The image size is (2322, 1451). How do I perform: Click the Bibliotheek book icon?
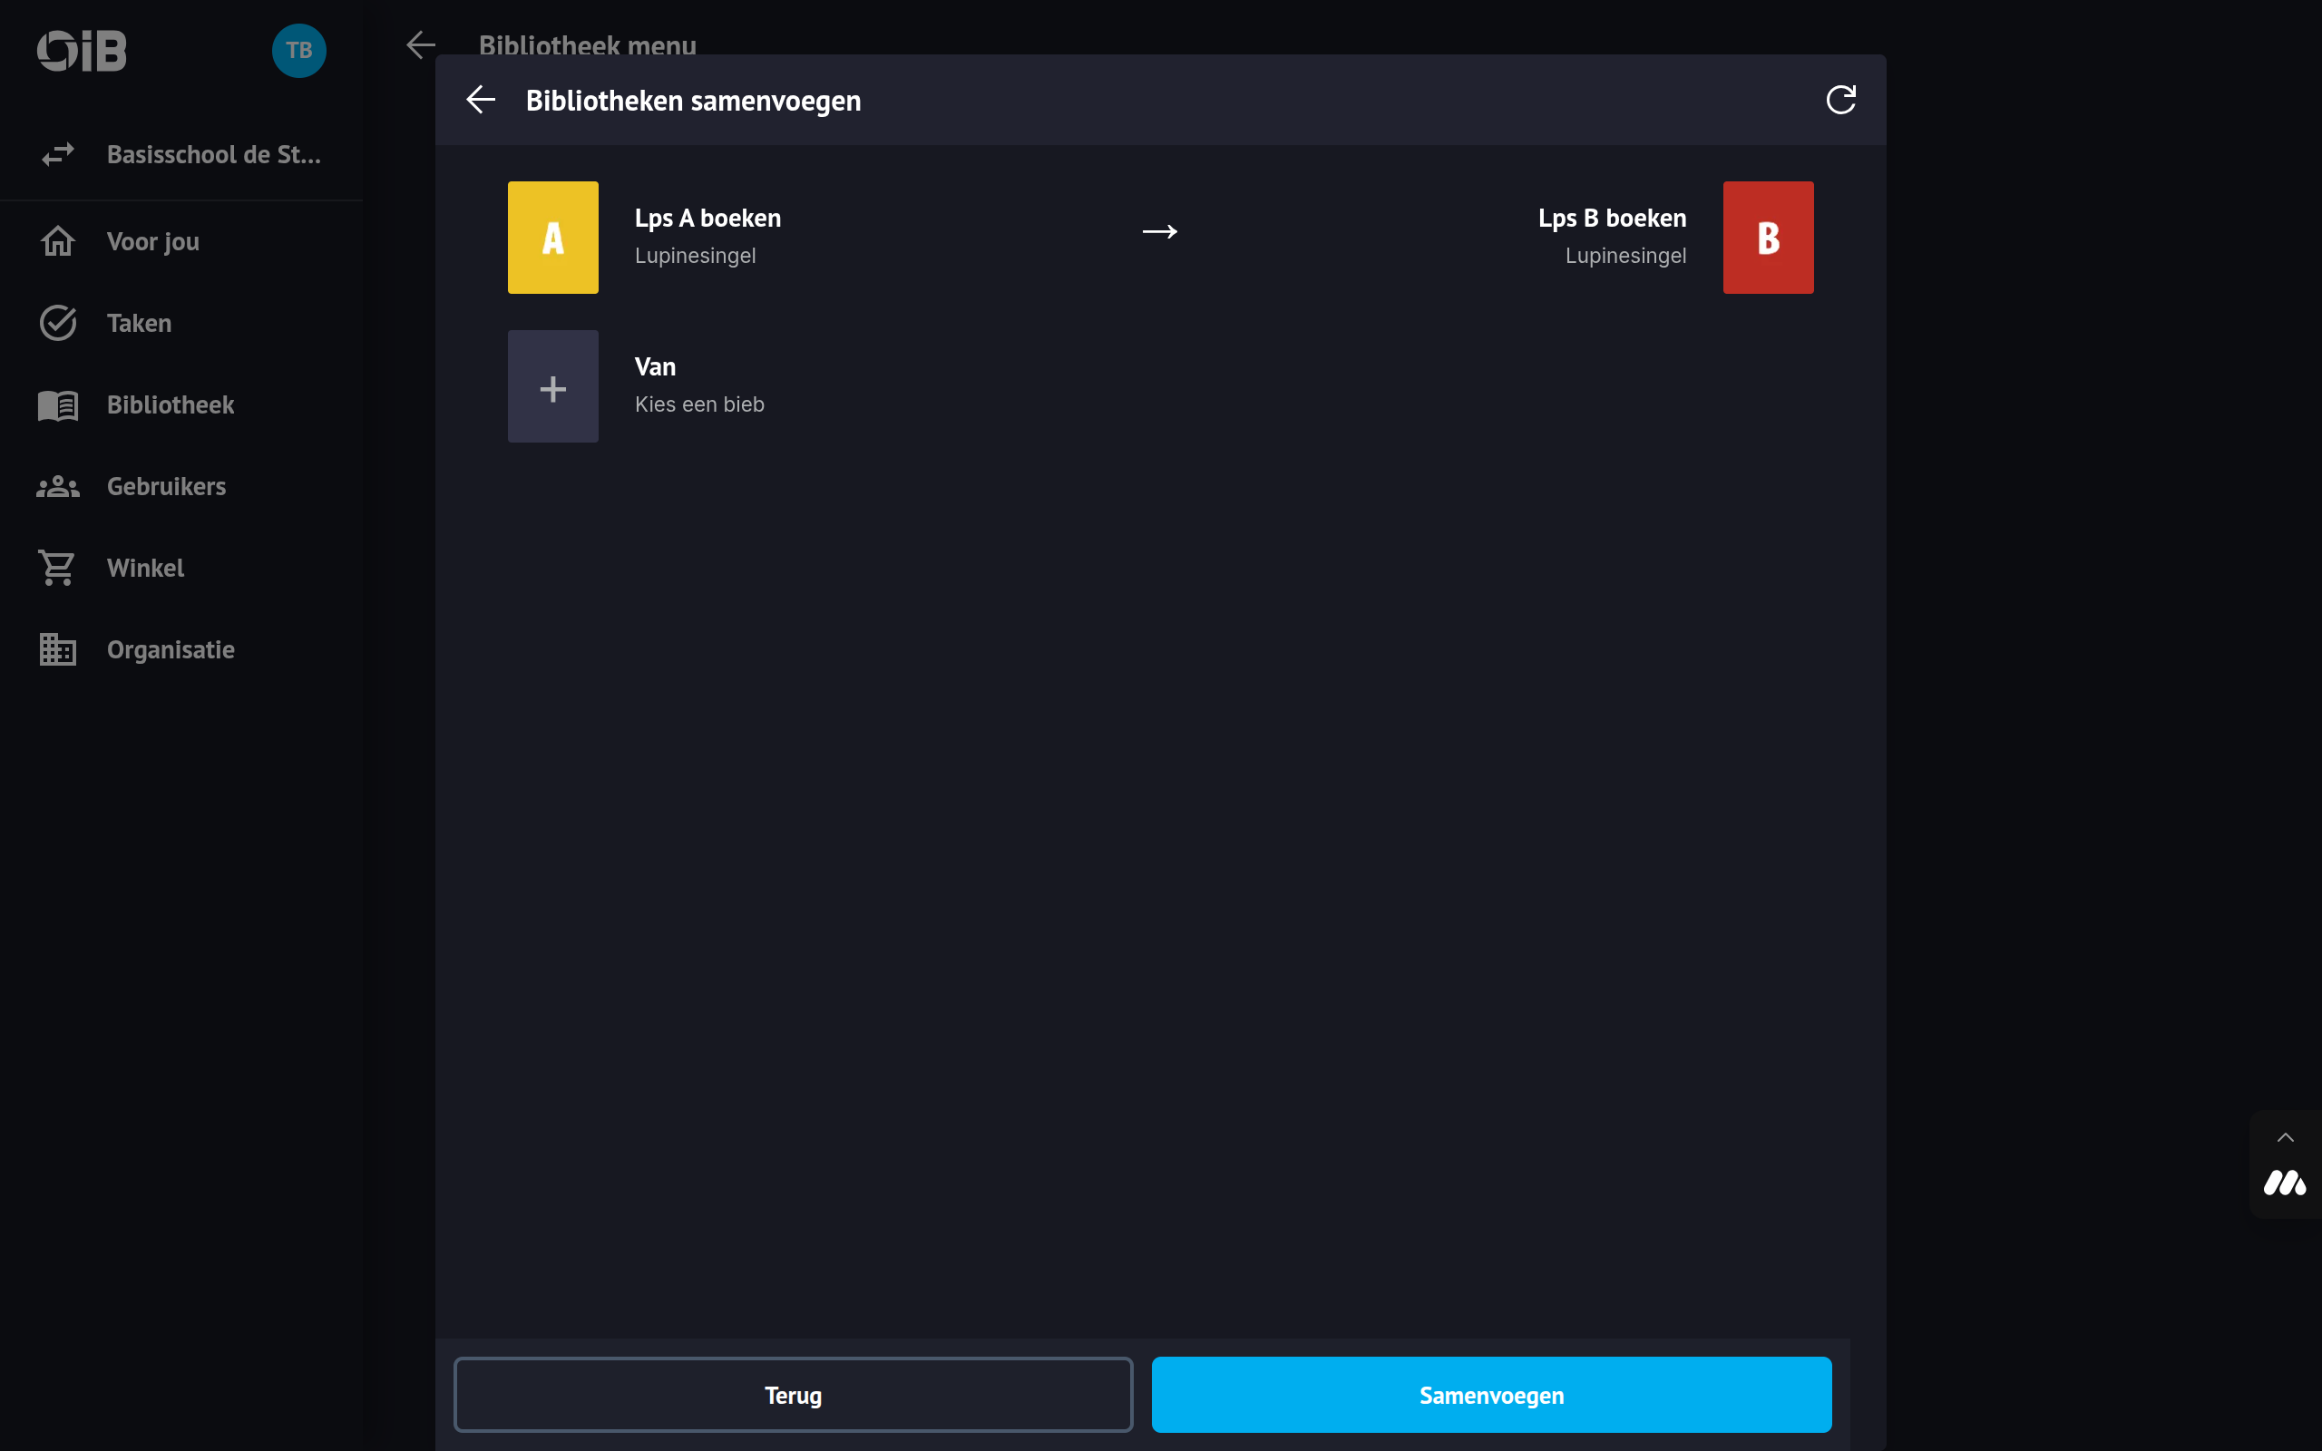tap(57, 405)
